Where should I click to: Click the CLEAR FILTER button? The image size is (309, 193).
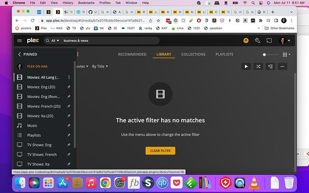160,151
